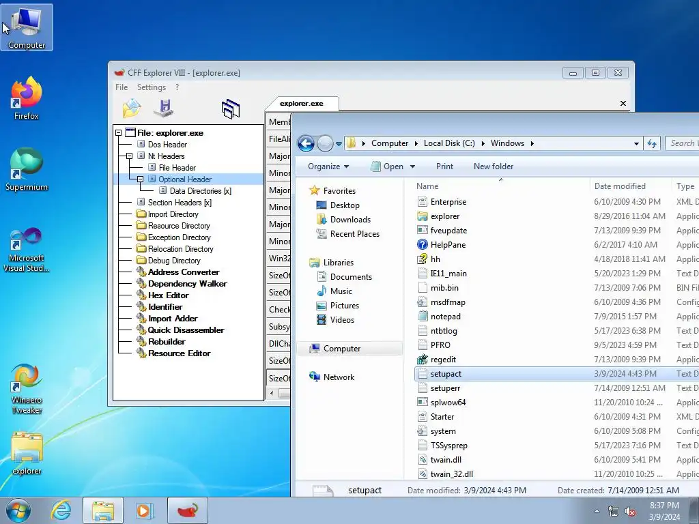Click the Back button in Windows Explorer
699x524 pixels.
(x=306, y=143)
